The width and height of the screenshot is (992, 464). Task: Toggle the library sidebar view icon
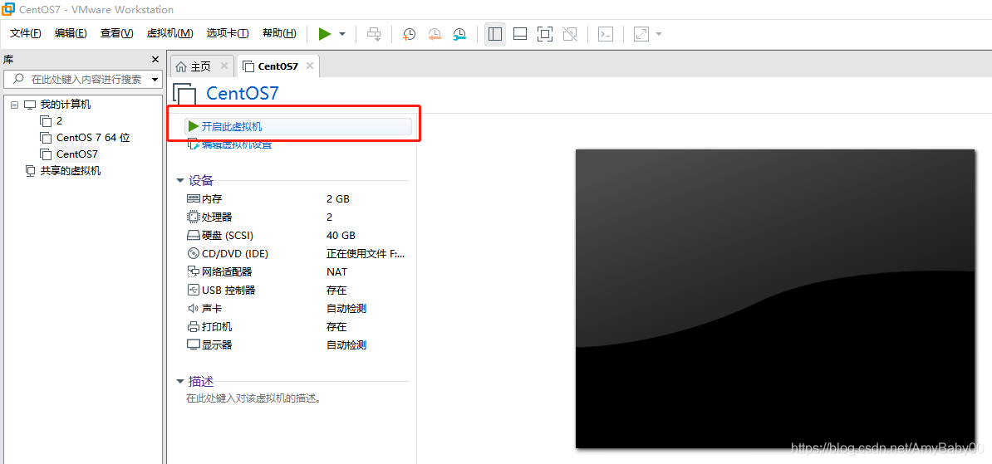(x=495, y=34)
